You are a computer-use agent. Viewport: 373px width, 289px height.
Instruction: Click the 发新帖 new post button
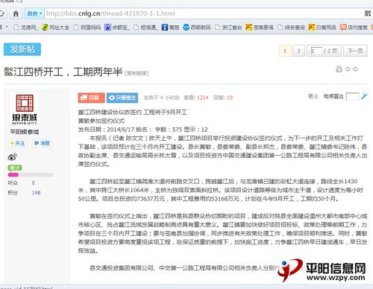click(x=22, y=49)
